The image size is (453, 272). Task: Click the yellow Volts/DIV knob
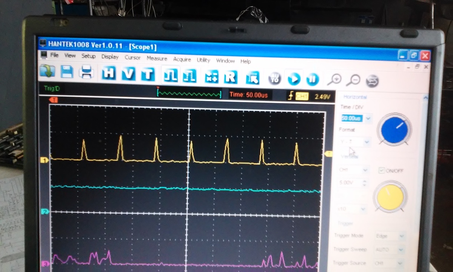(x=390, y=196)
